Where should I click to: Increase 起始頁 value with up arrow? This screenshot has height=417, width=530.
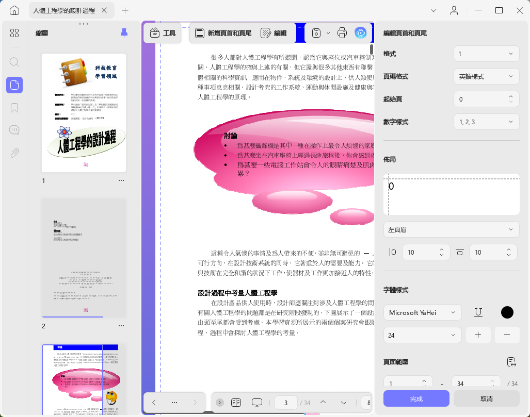coord(511,96)
